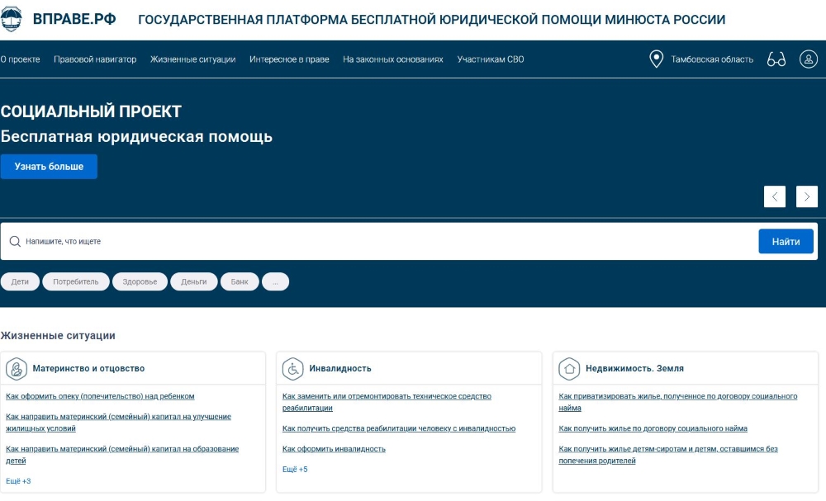Expand Ещё +3 in Материнство и отцовство
This screenshot has height=501, width=826.
[18, 481]
